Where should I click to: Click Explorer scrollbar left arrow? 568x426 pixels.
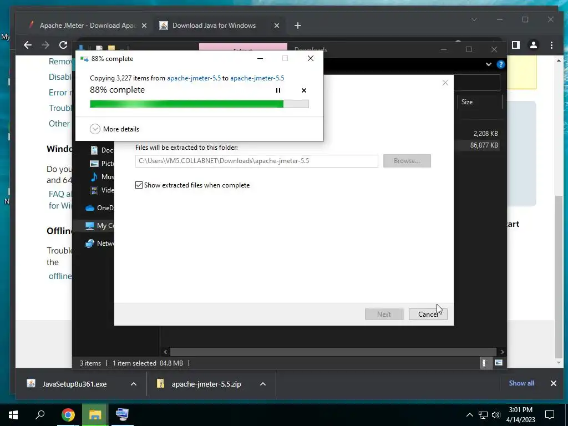pos(165,352)
